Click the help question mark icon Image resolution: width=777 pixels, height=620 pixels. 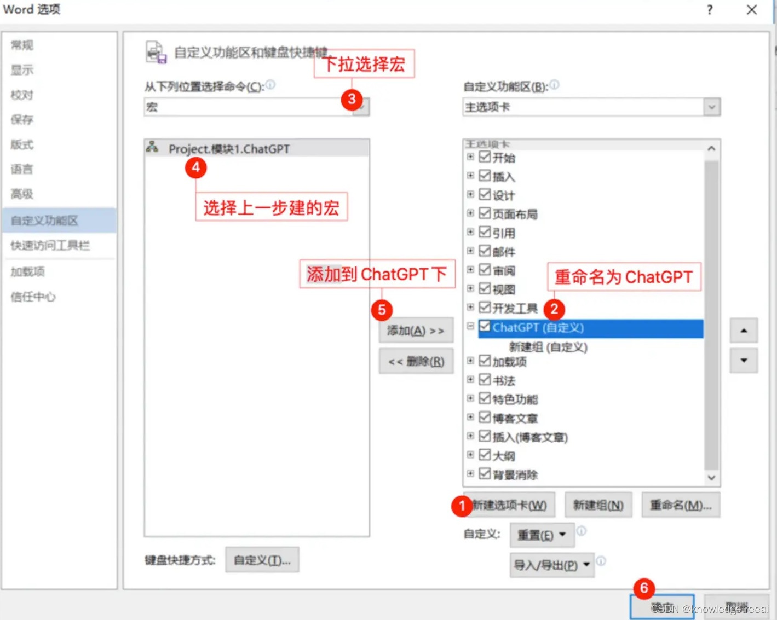[x=710, y=10]
